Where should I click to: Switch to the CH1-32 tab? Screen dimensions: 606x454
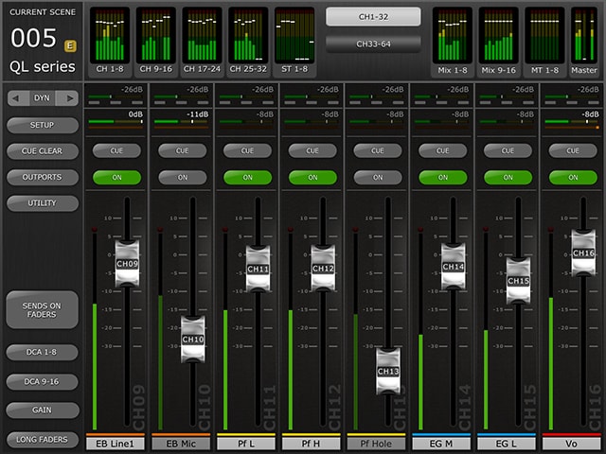[372, 17]
